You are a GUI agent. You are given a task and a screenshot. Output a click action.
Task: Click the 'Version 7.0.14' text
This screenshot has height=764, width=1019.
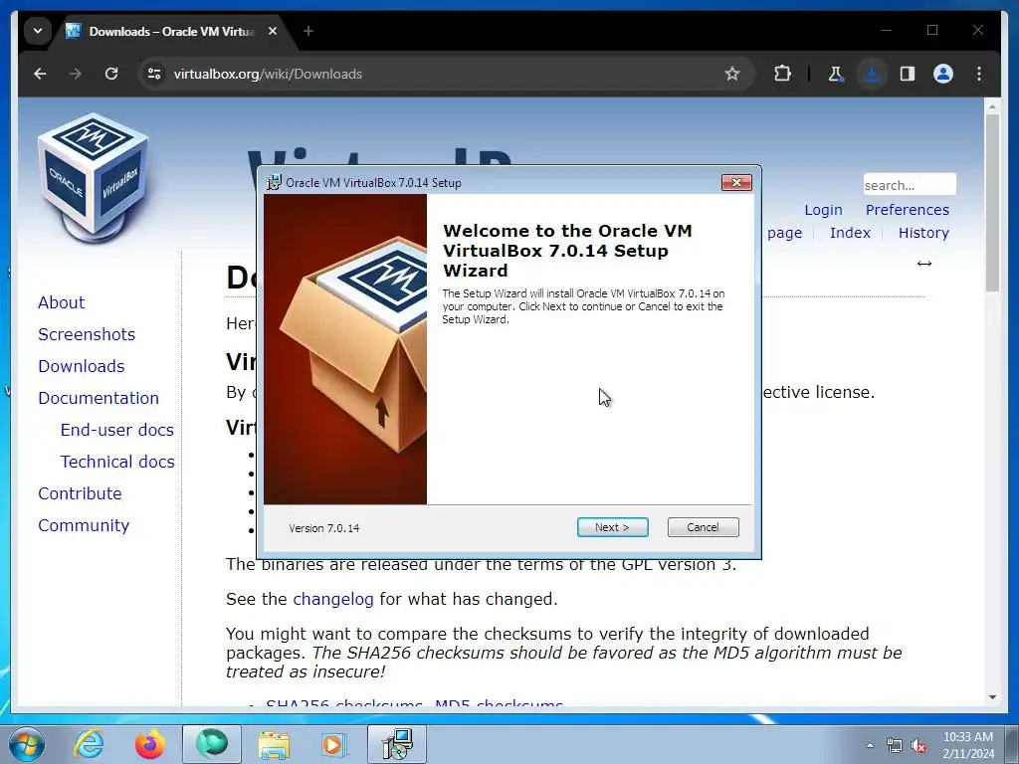point(324,528)
